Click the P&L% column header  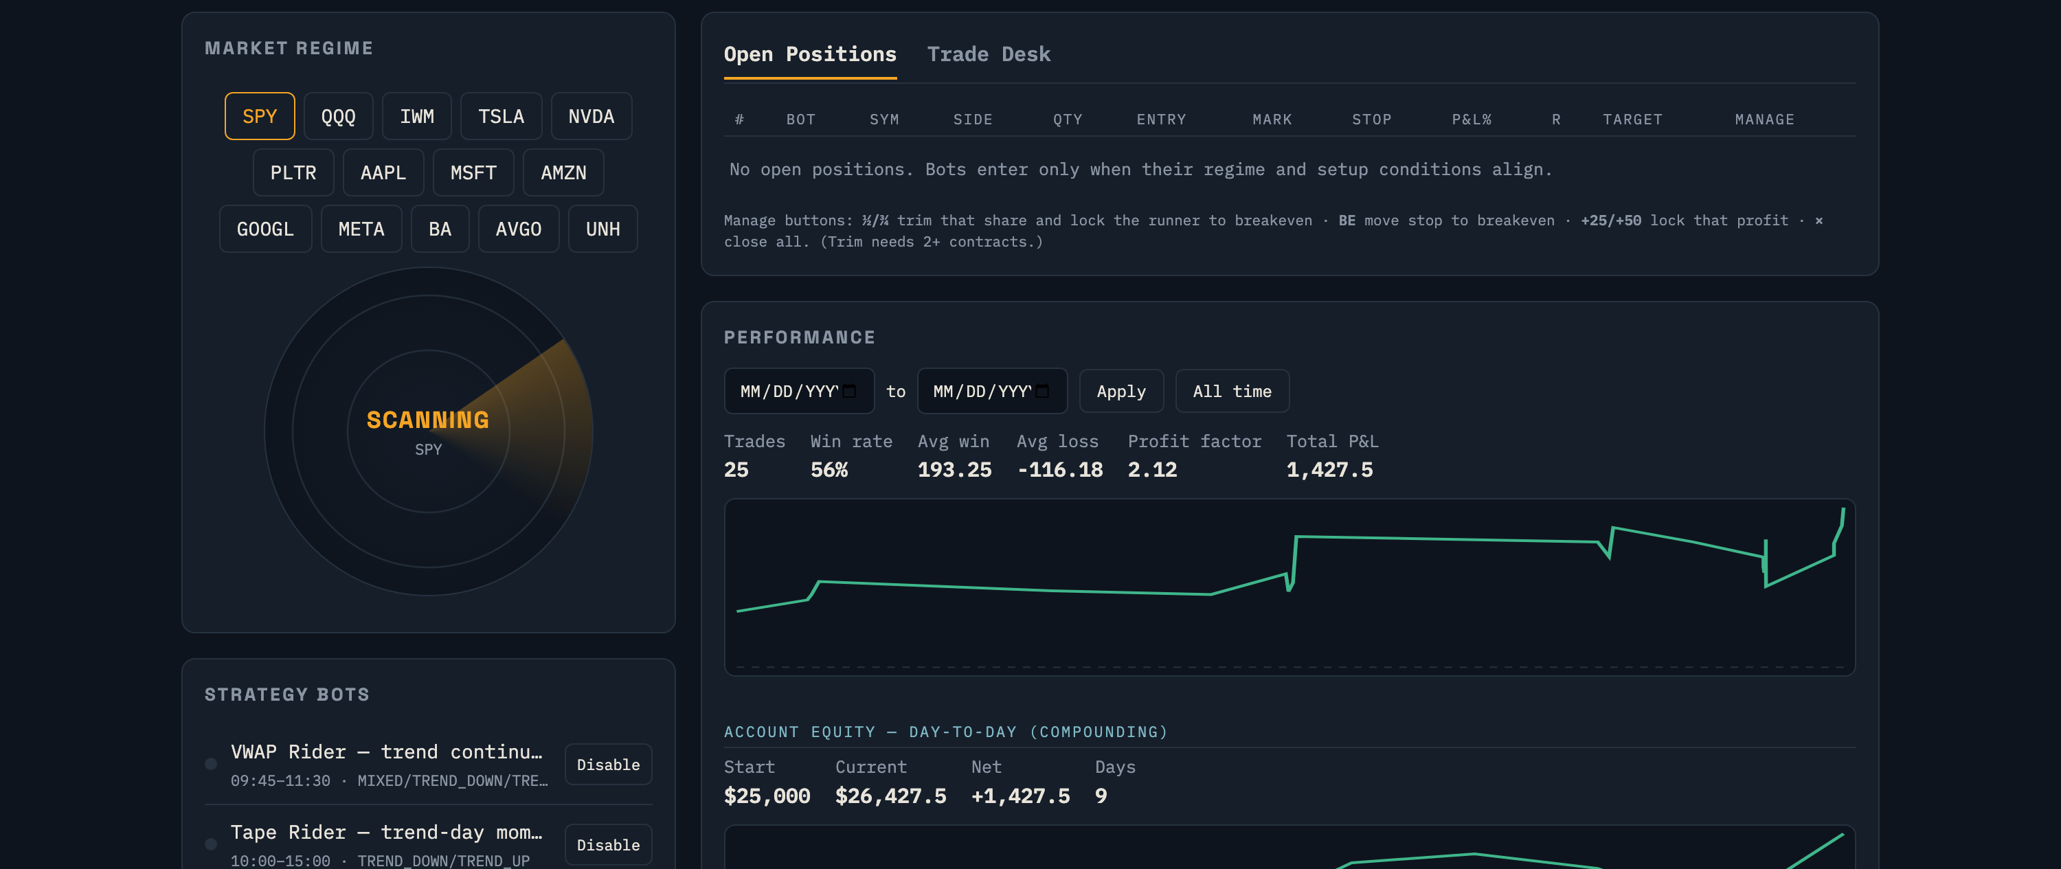tap(1472, 120)
